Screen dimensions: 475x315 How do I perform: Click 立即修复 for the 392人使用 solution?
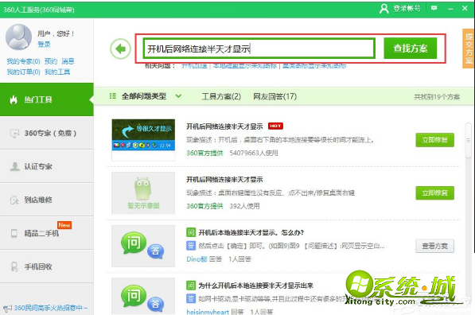click(x=434, y=192)
